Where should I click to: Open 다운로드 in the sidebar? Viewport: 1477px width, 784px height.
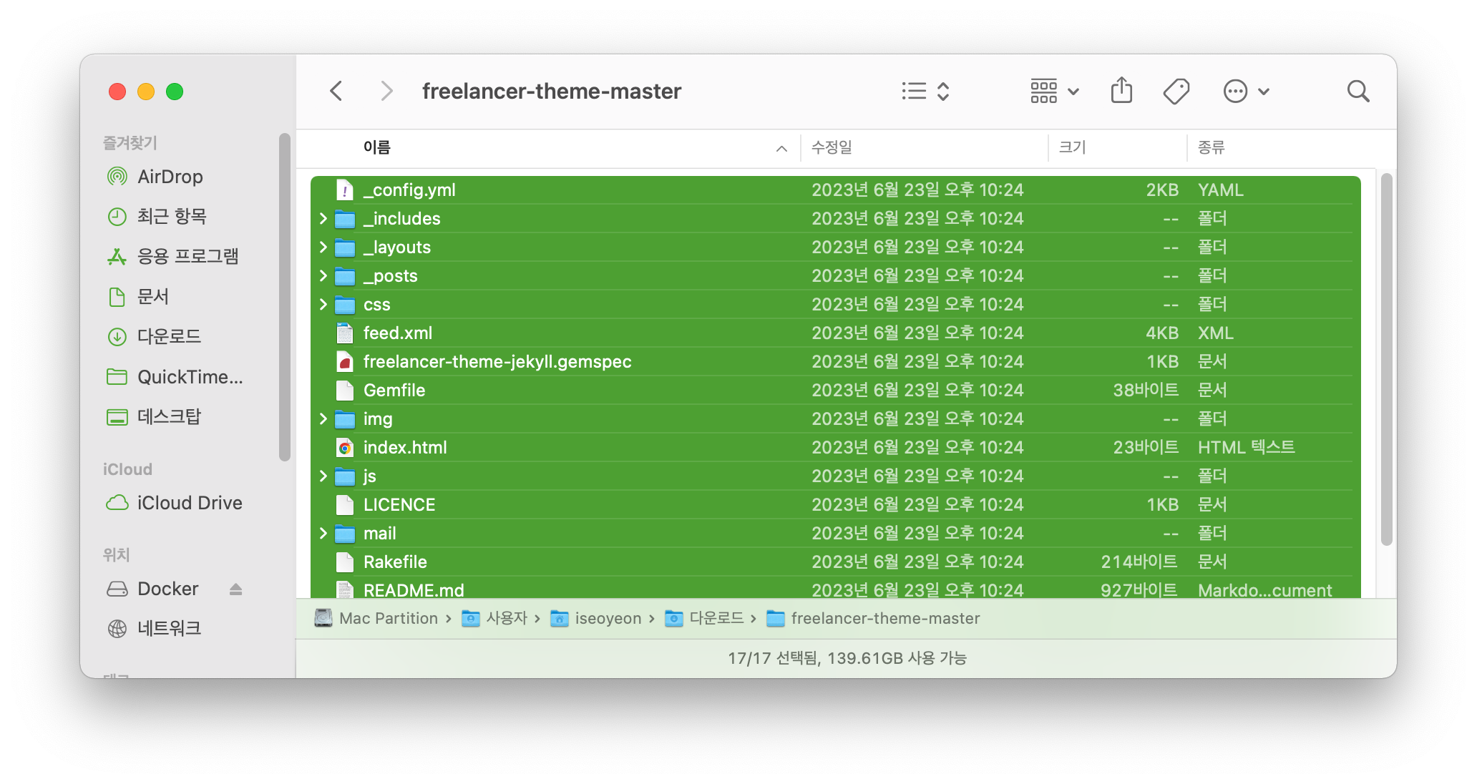tap(169, 336)
